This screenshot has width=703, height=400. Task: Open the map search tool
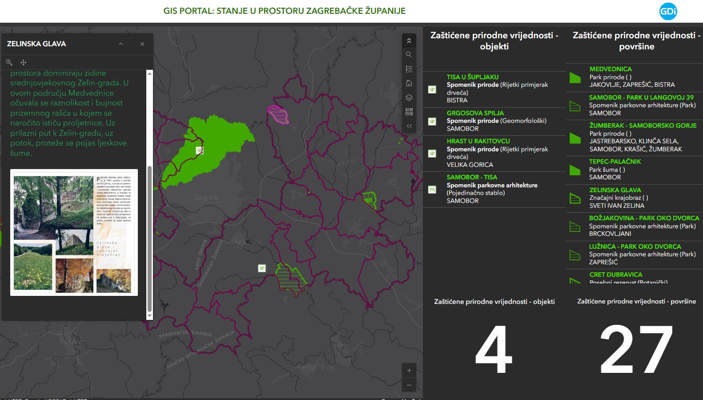pos(409,55)
